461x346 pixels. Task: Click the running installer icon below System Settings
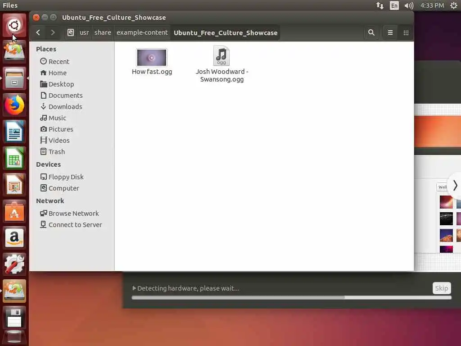[x=14, y=291]
